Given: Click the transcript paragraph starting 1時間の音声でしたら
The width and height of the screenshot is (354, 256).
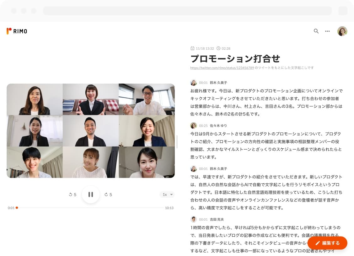Looking at the screenshot, I should click(265, 239).
